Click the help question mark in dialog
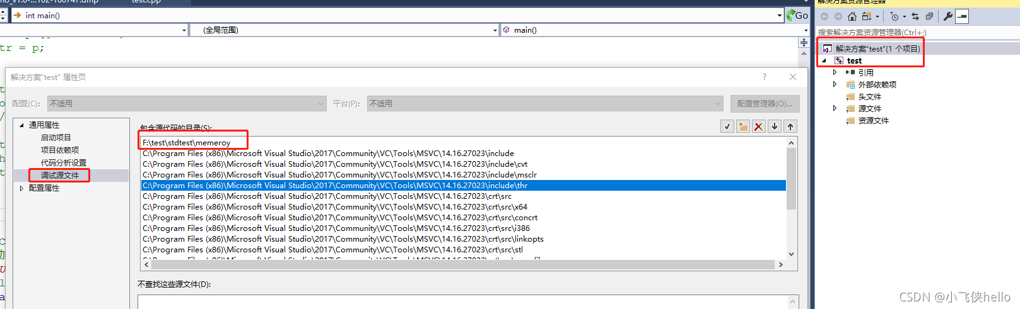Viewport: 1020px width, 309px height. (765, 77)
